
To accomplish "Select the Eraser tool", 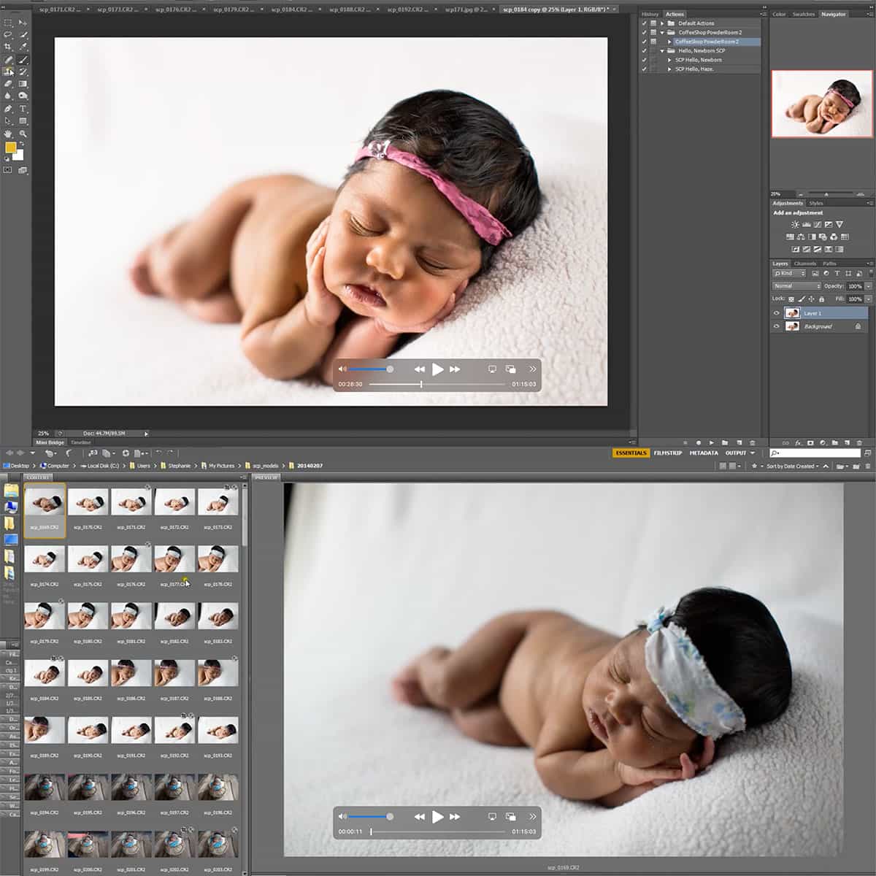I will (8, 84).
